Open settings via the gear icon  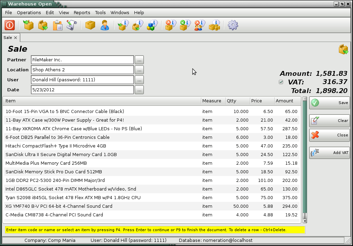[x=233, y=25]
